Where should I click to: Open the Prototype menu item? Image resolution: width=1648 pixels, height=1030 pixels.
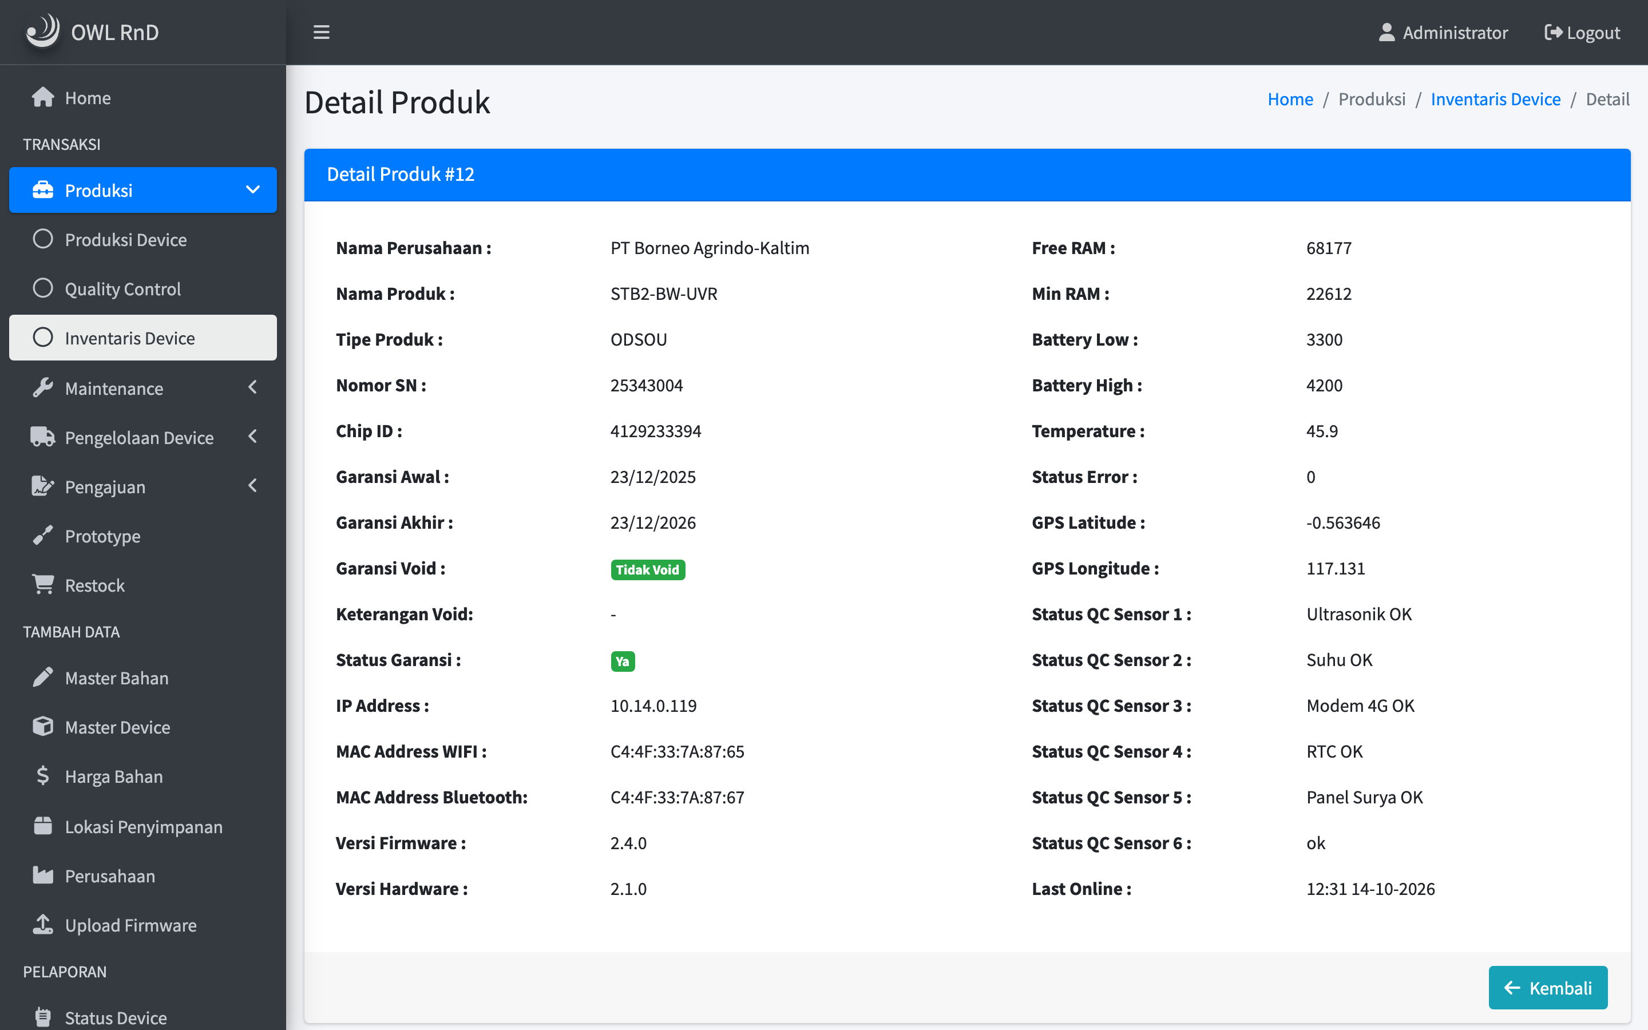pyautogui.click(x=143, y=536)
